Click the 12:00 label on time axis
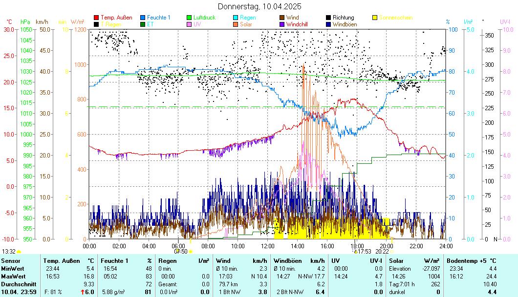Viewport: 518px width, 297px height. 268,245
